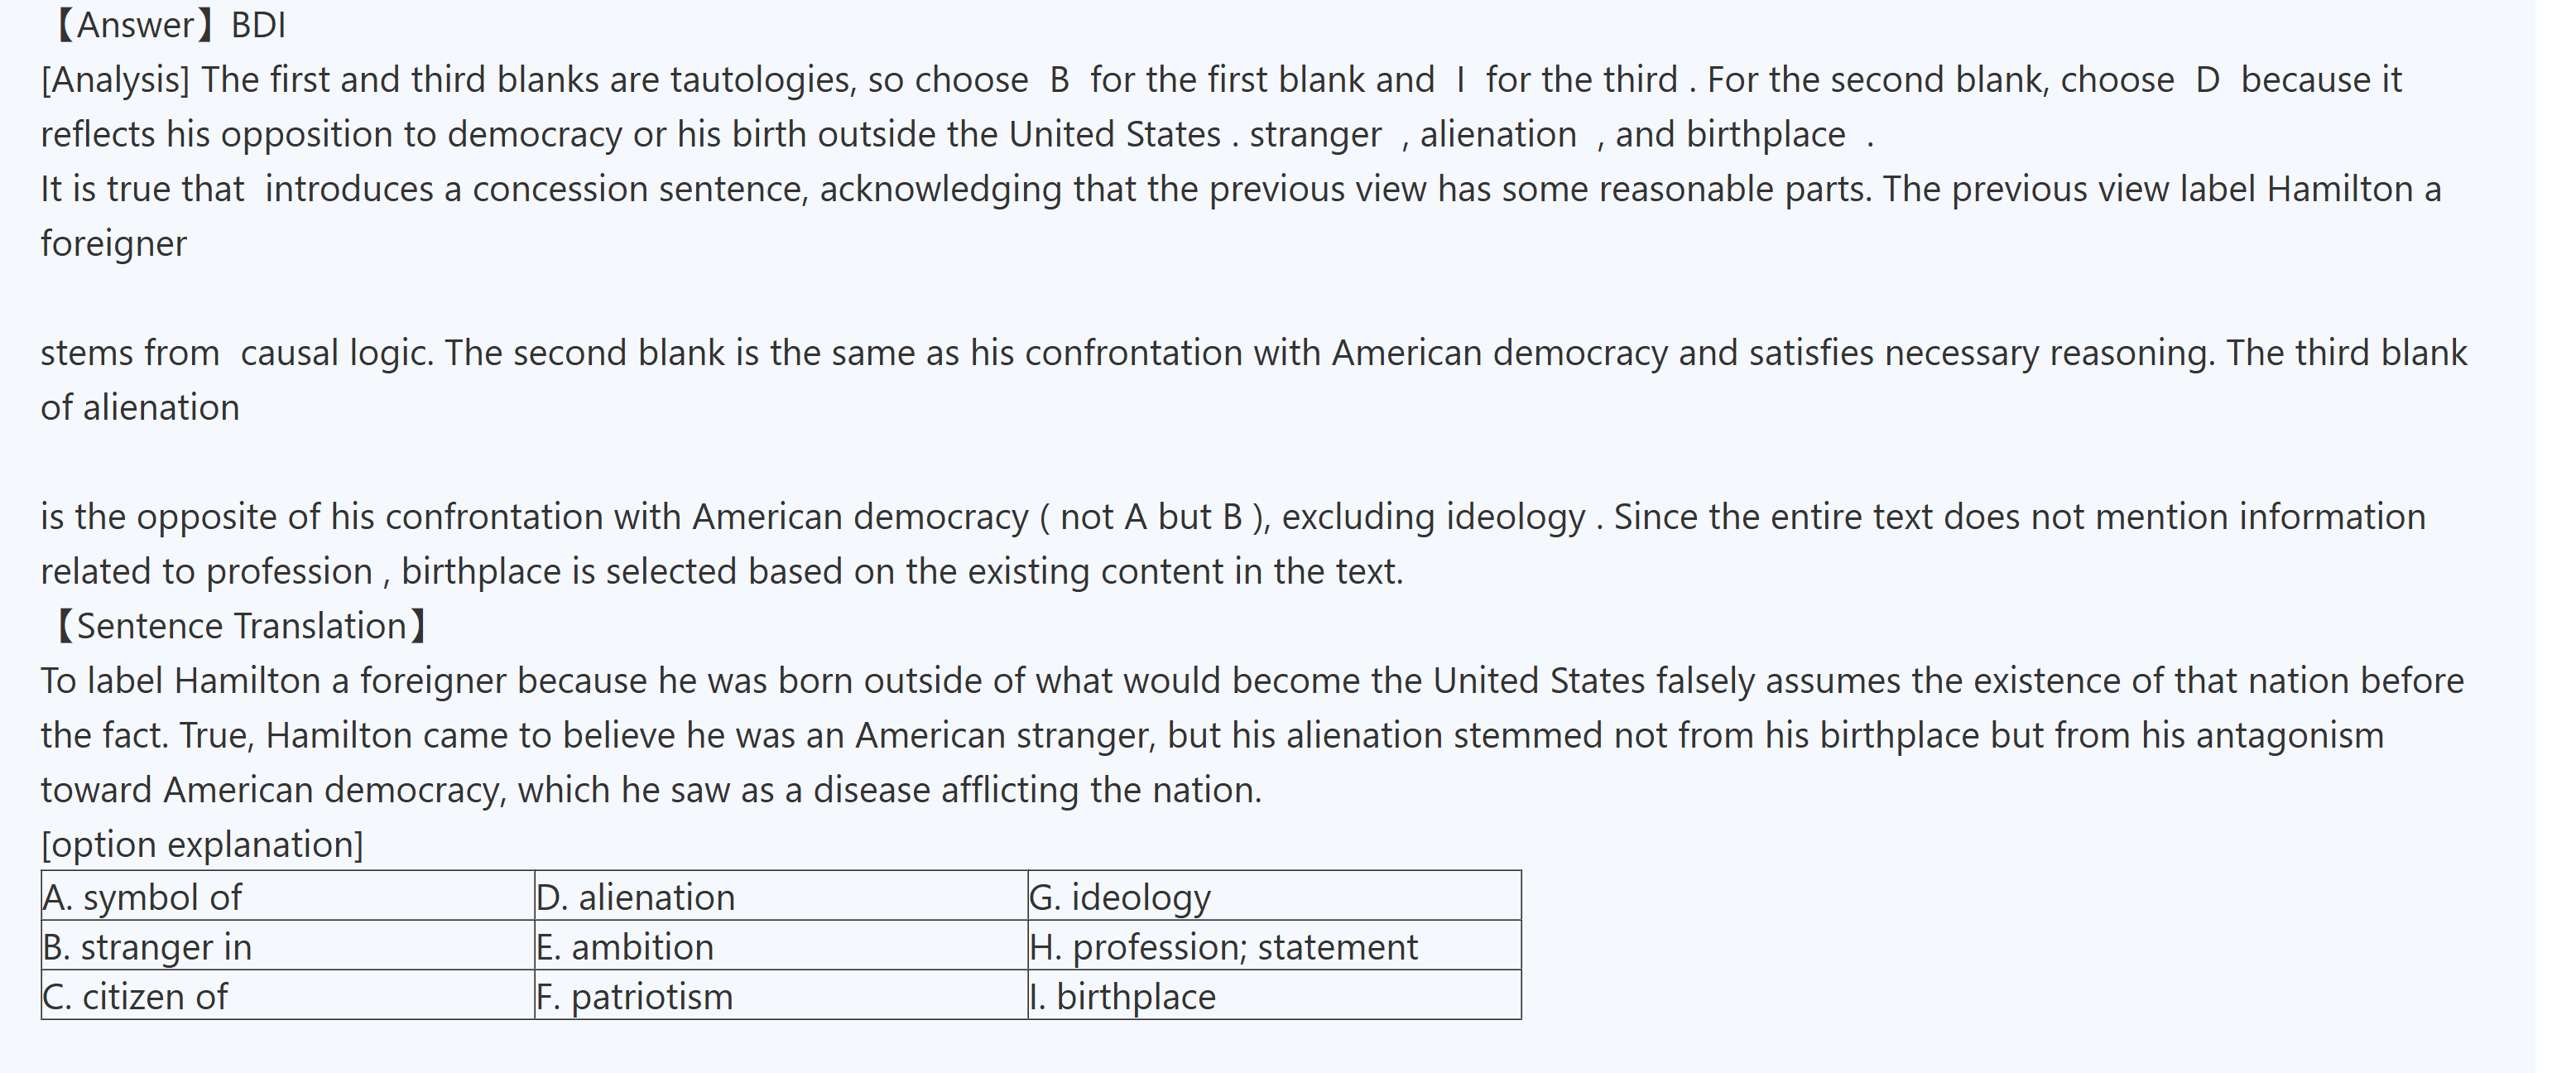Click the "stems from" text
This screenshot has height=1073, width=2576.
130,353
